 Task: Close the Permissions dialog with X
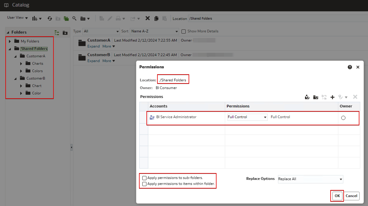(358, 67)
